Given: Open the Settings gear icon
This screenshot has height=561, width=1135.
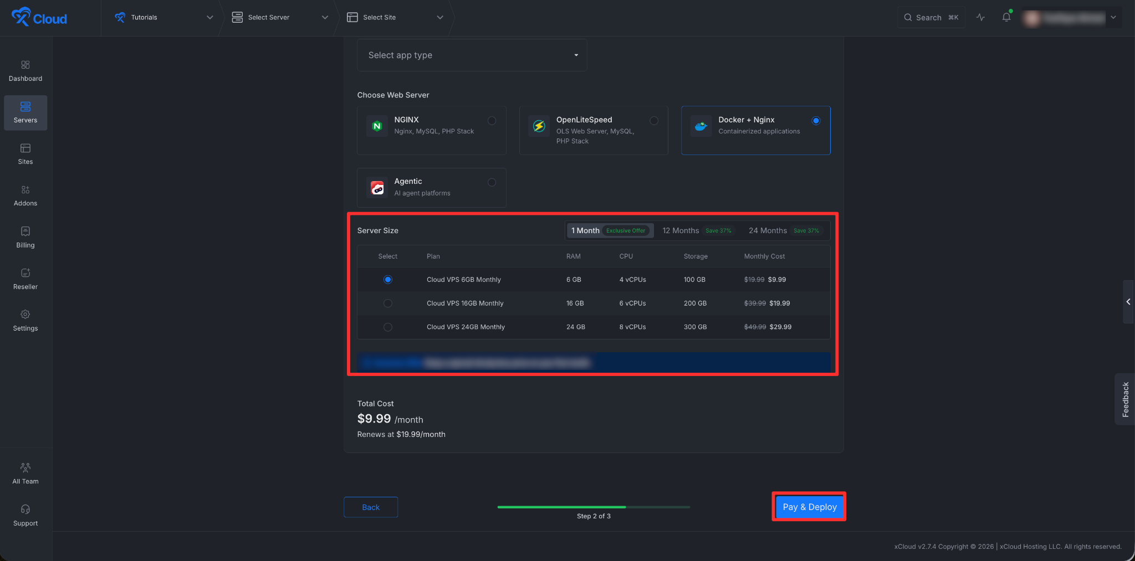Looking at the screenshot, I should coord(25,314).
